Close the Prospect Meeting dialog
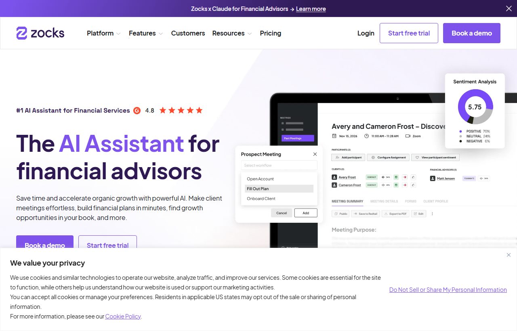 tap(315, 154)
